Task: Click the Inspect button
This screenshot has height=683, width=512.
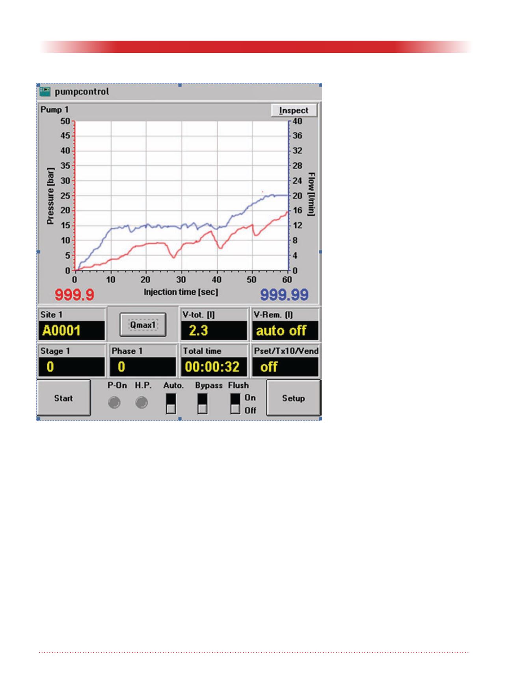Action: (294, 110)
